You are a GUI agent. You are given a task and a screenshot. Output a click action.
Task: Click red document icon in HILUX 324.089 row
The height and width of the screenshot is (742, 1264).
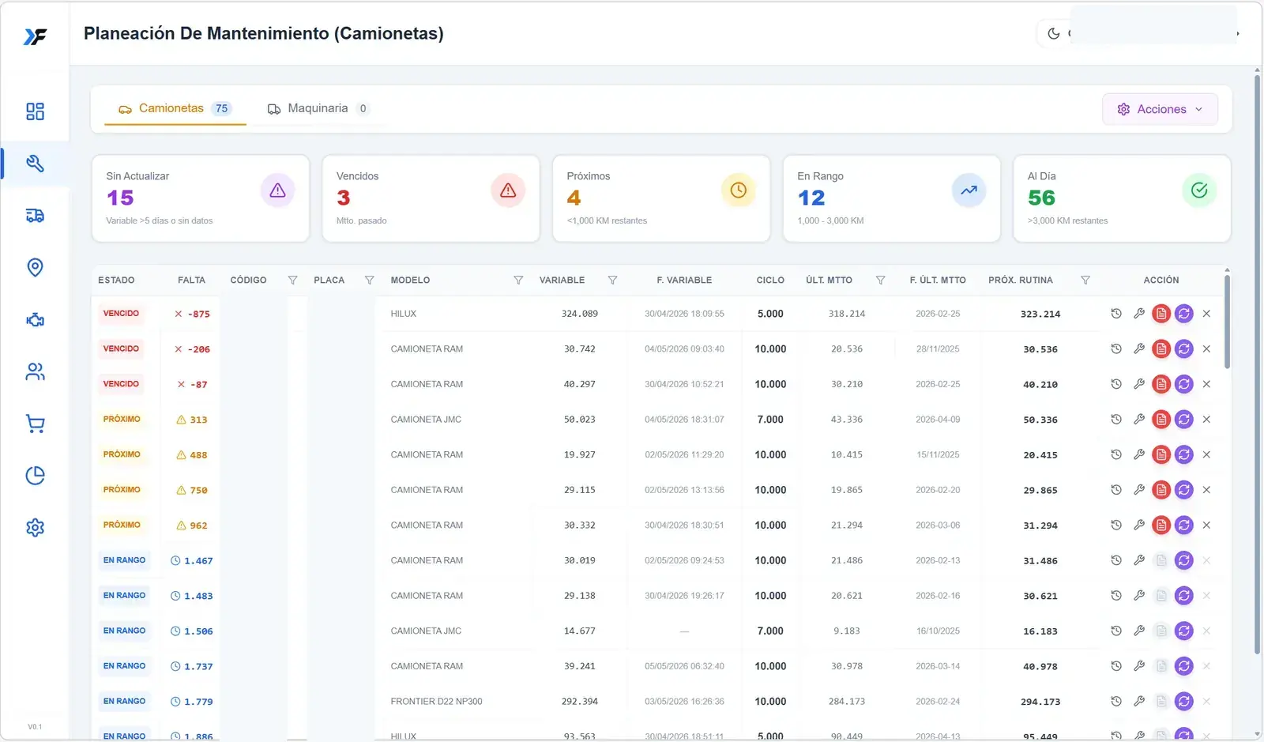[1161, 314]
